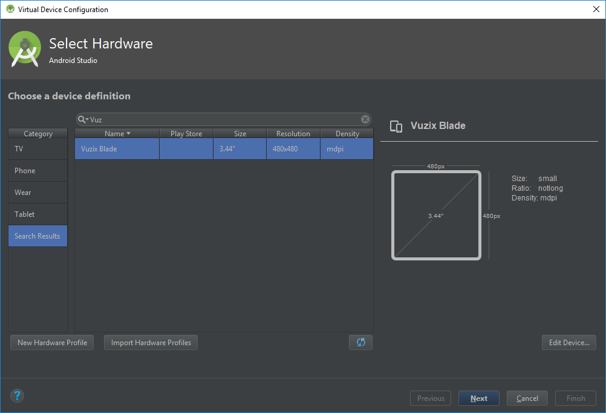Select the Wear category

coord(38,193)
